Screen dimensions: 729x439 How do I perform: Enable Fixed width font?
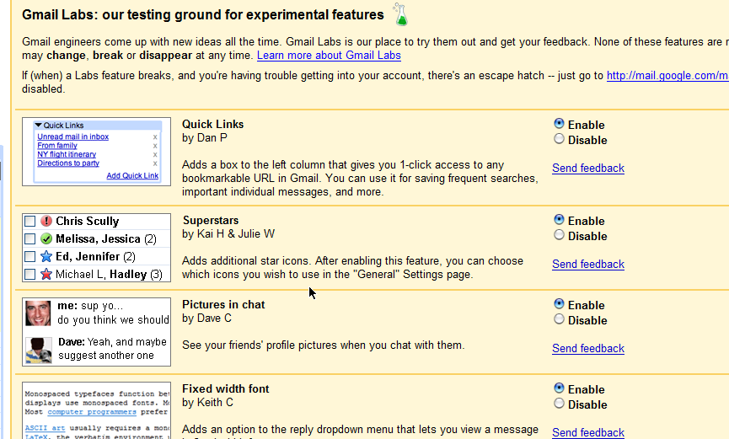tap(559, 388)
